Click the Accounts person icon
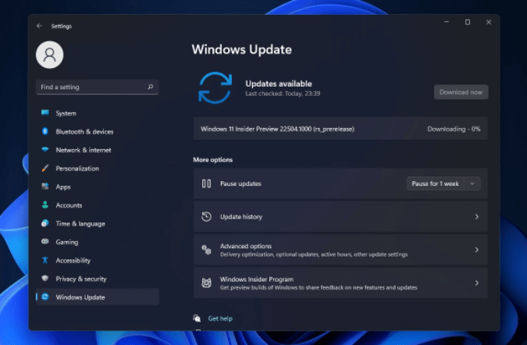Image resolution: width=527 pixels, height=345 pixels. 45,205
